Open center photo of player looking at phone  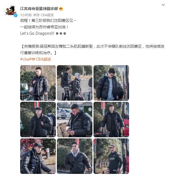click(75, 120)
